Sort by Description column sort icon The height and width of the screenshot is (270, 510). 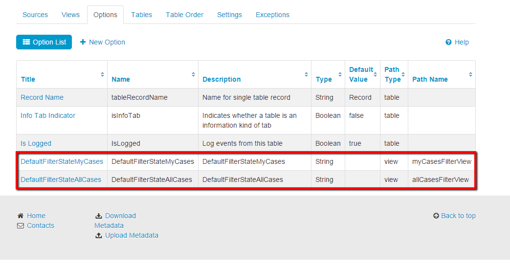[x=306, y=74]
